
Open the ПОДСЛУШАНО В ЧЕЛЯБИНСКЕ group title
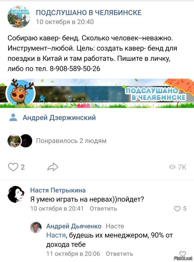point(89,13)
